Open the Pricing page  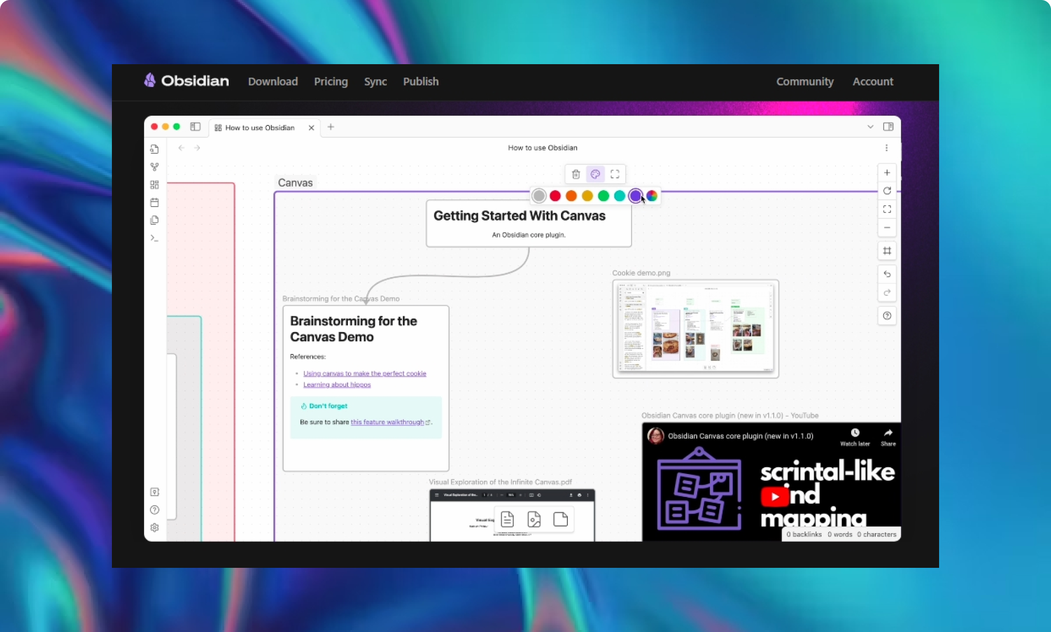[331, 82]
